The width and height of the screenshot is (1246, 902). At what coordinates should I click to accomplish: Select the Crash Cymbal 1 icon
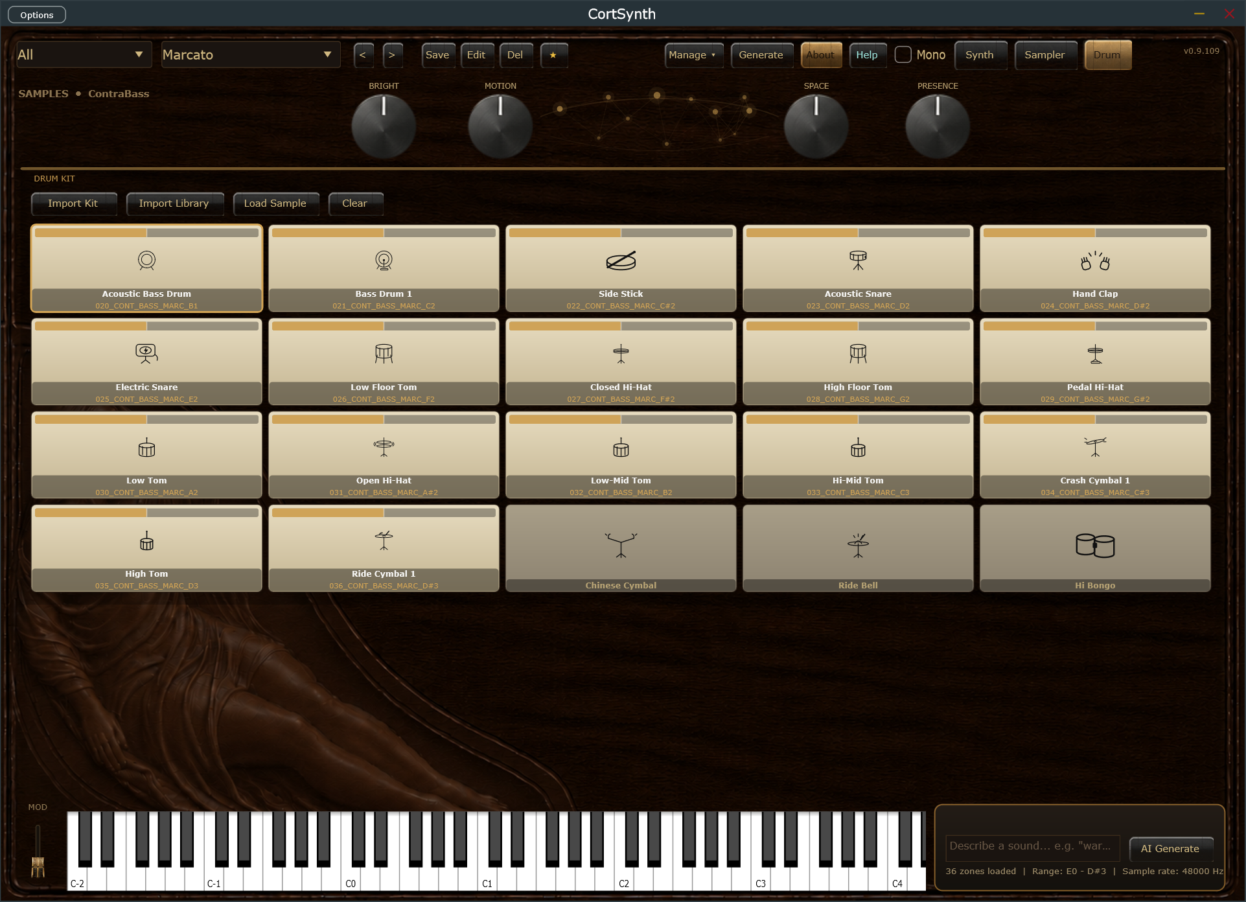(x=1095, y=447)
